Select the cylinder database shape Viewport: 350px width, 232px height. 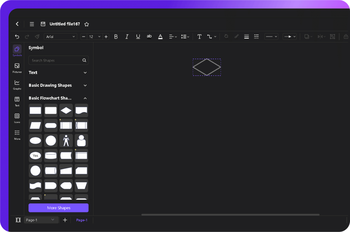click(51, 155)
